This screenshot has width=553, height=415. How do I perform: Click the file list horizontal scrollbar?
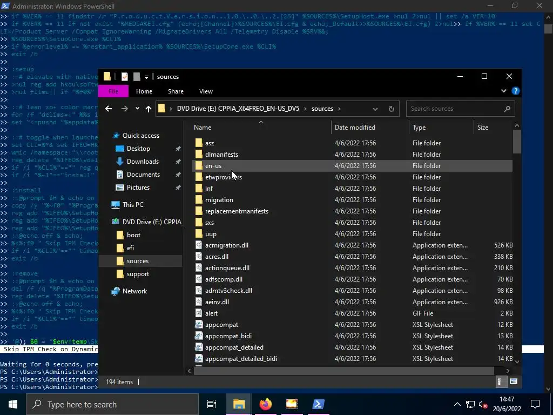[345, 371]
